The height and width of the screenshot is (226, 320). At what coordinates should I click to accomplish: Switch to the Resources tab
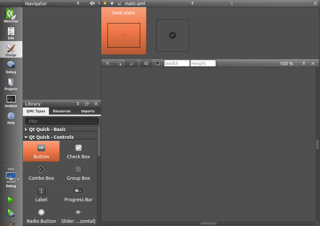(x=62, y=111)
